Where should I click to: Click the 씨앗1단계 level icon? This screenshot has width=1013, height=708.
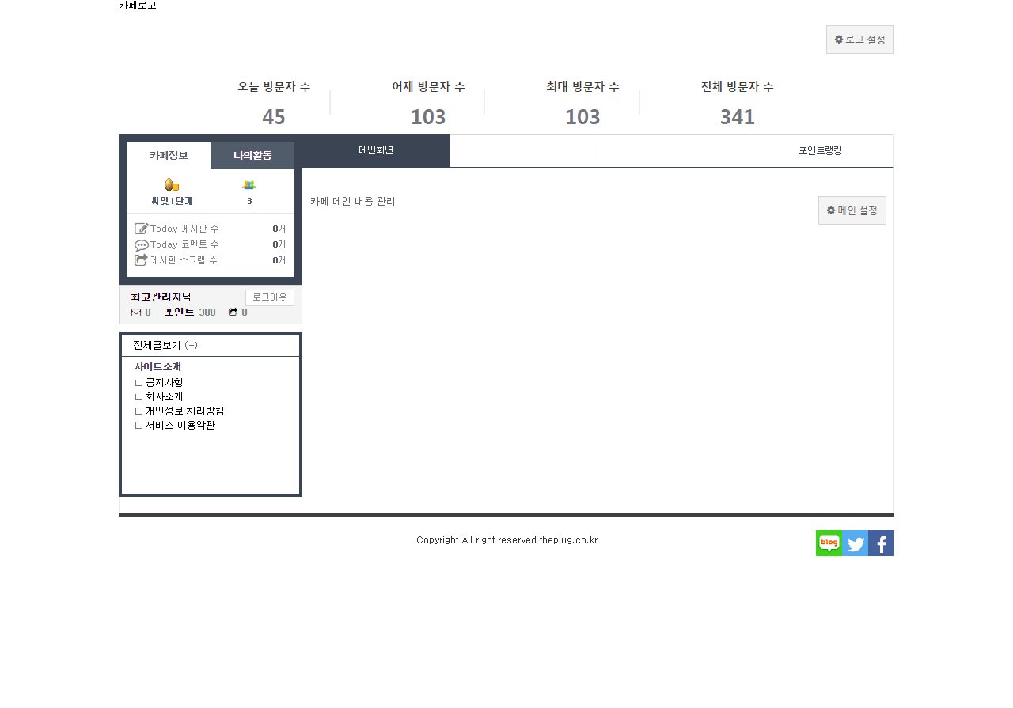[172, 185]
